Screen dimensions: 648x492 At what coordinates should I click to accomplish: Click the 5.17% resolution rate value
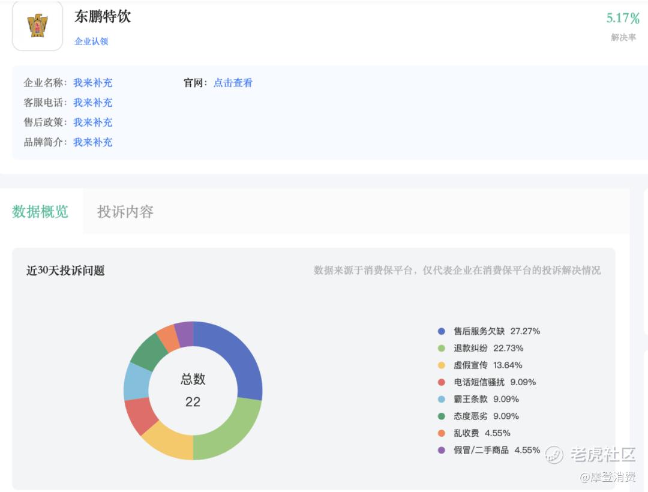[x=623, y=18]
